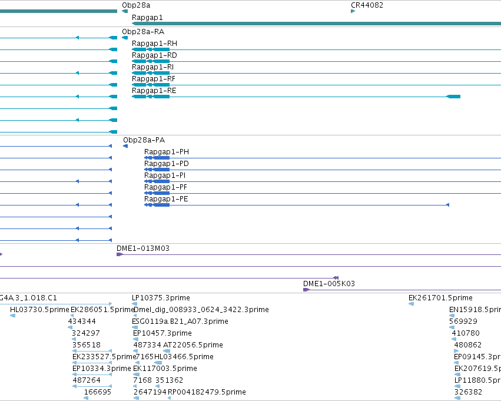Click the G4A.3_1.018.C1 label
501x401 pixels.
[x=28, y=298]
